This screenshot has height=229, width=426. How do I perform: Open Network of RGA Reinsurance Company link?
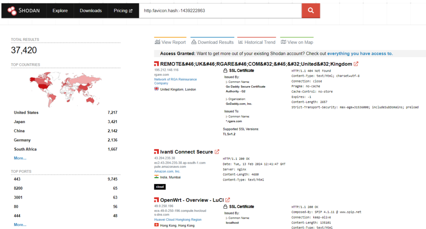(x=176, y=81)
